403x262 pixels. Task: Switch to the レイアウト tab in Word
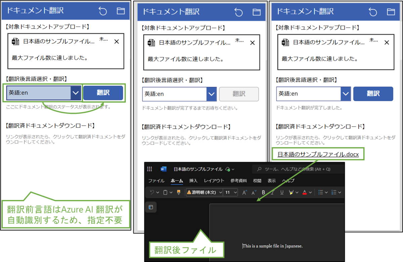point(214,181)
